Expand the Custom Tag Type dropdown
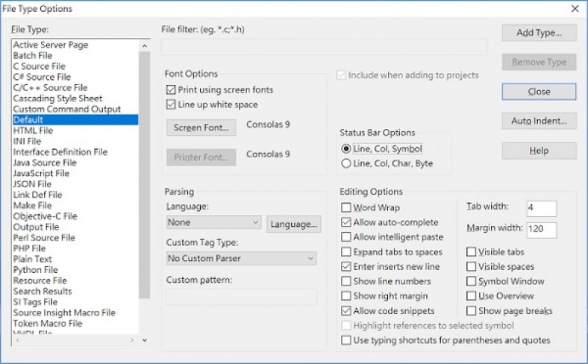The height and width of the screenshot is (364, 588). click(241, 258)
